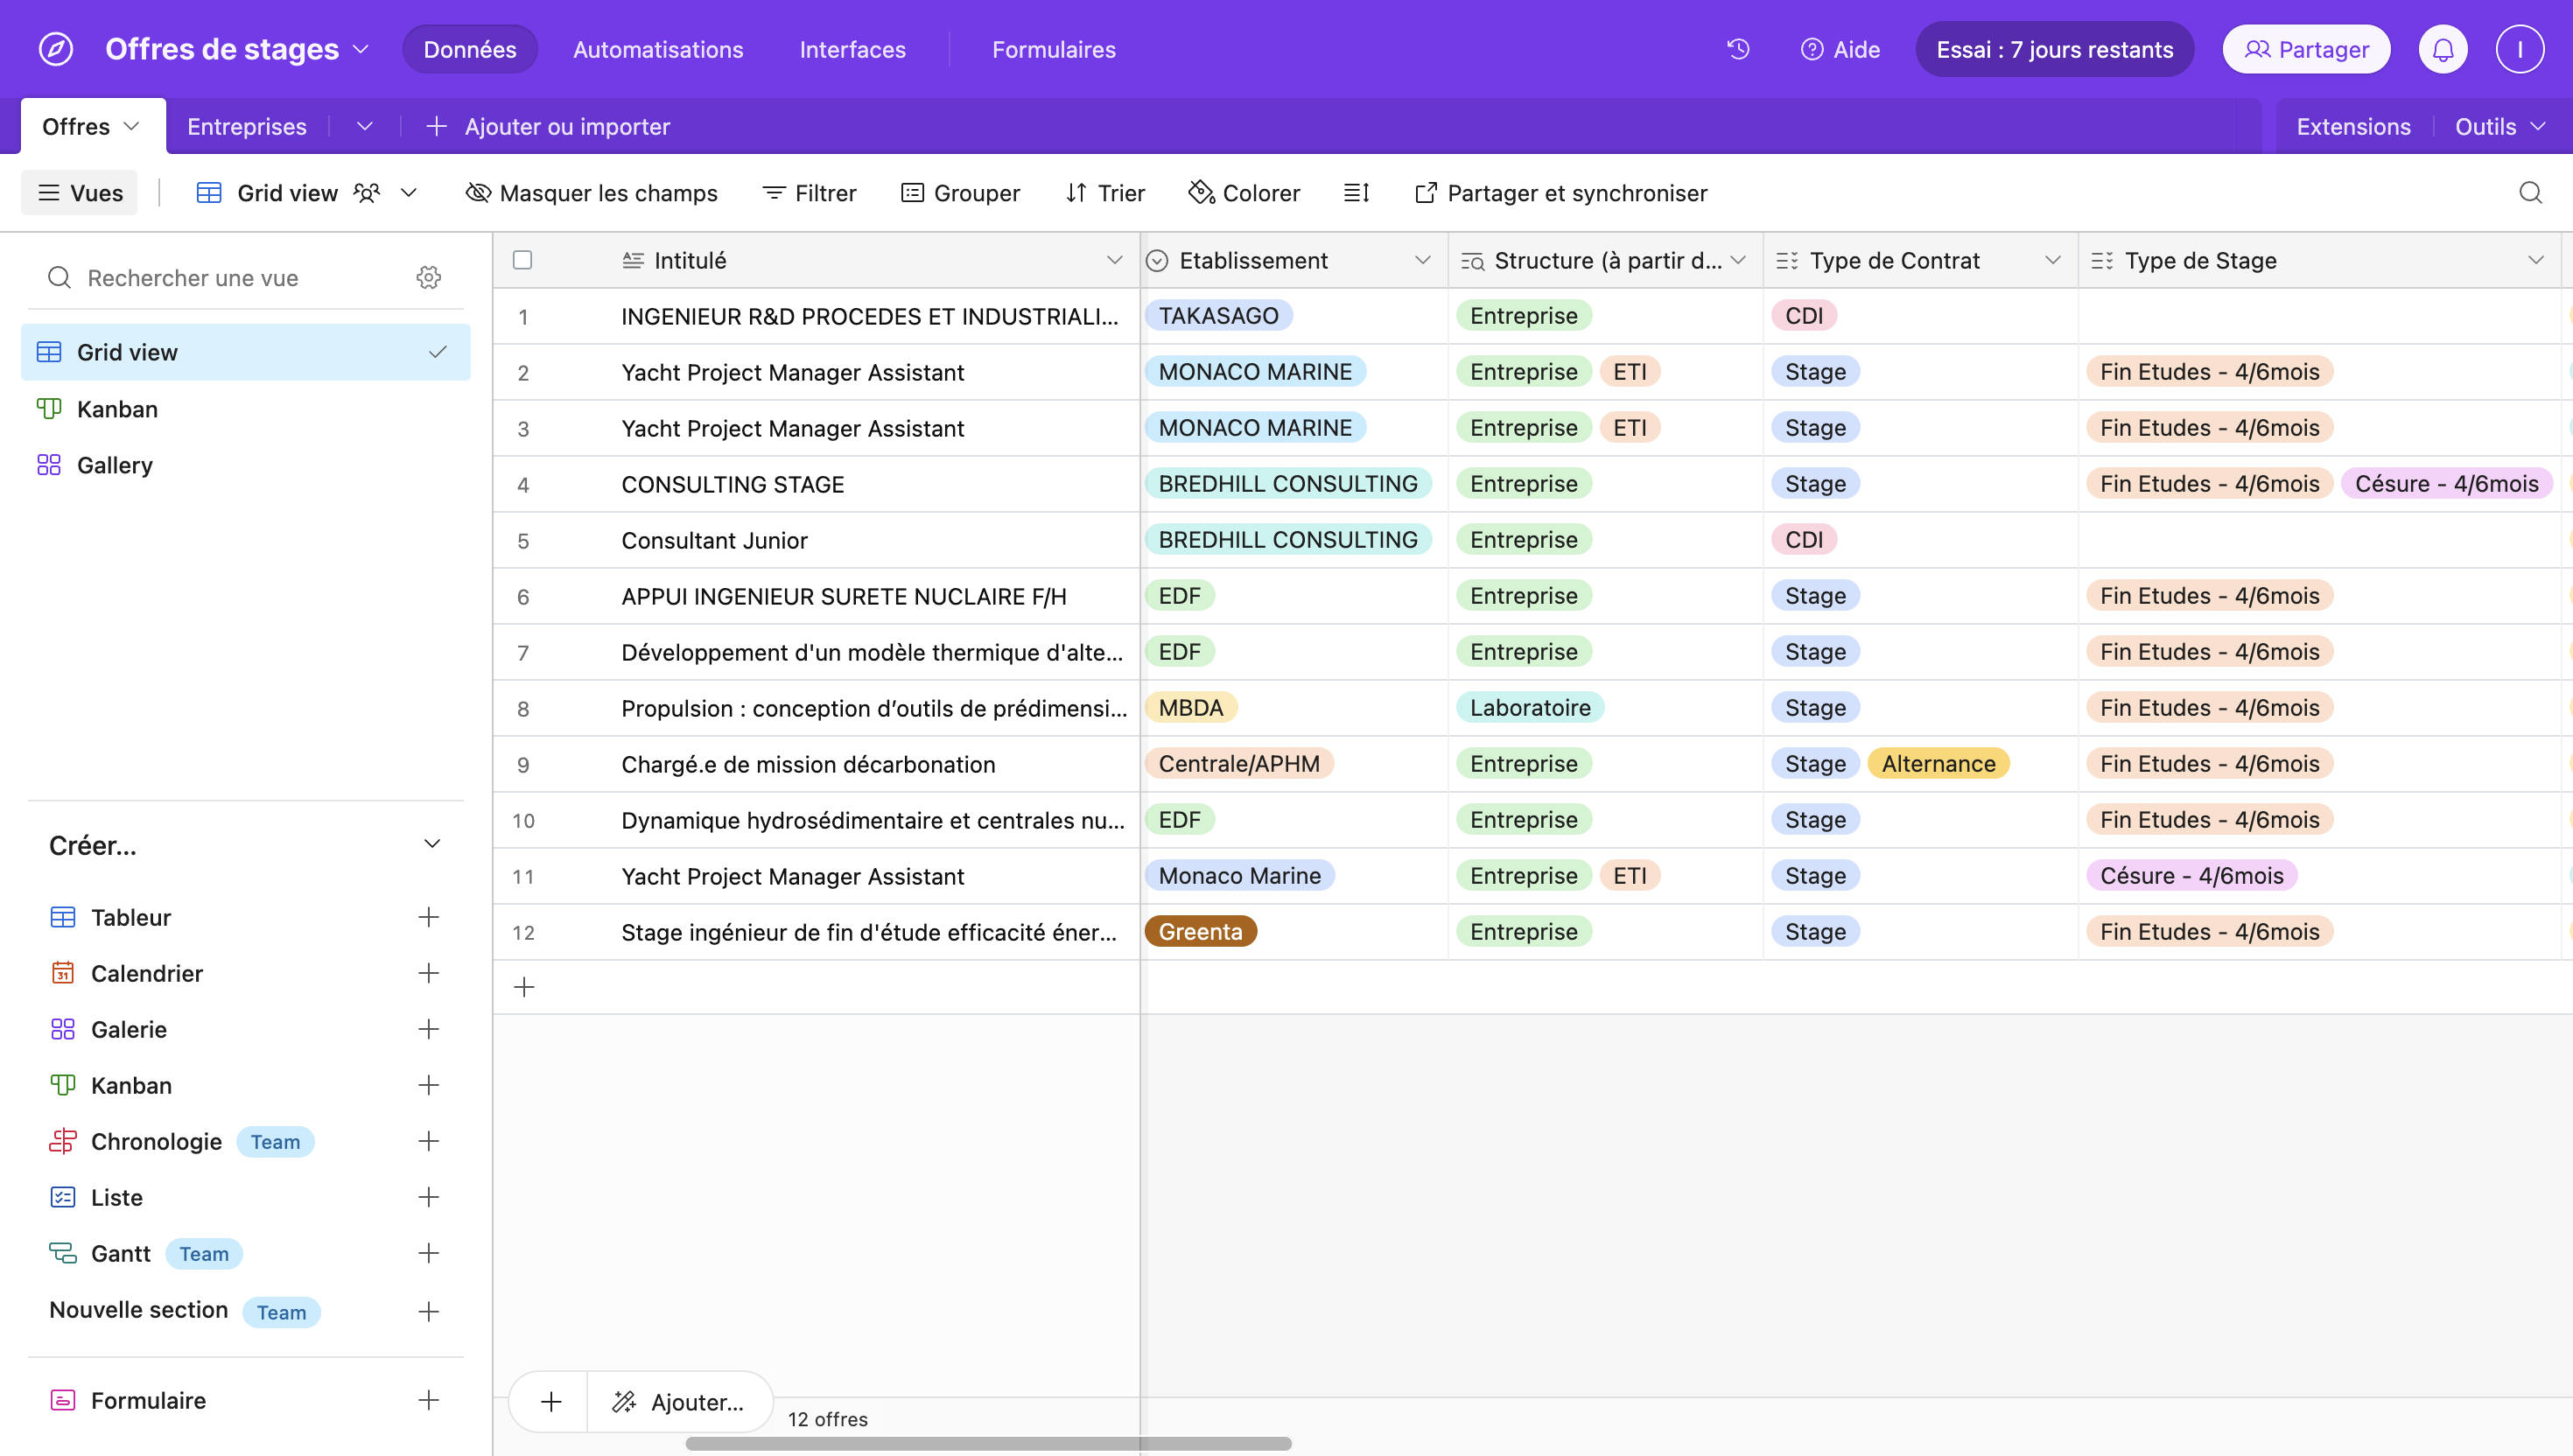
Task: Click the Rechercher une vue search field
Action: pyautogui.click(x=240, y=278)
